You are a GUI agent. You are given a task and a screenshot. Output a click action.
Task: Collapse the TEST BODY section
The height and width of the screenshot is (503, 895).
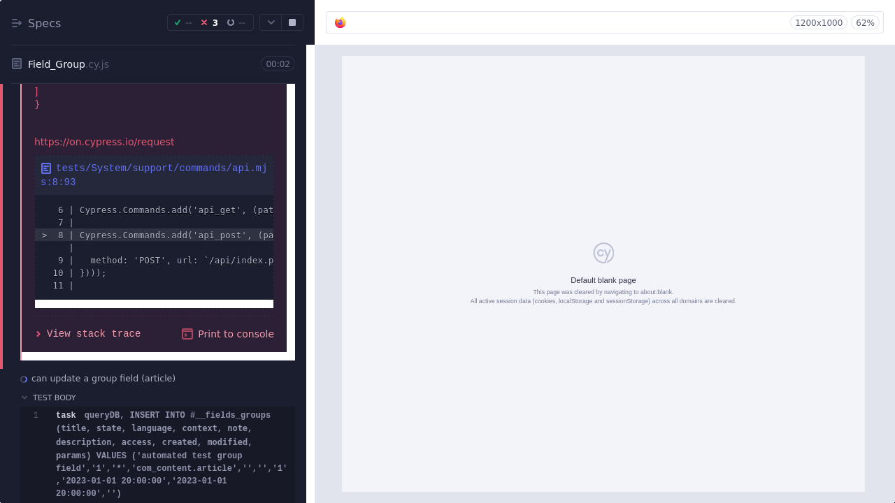pyautogui.click(x=48, y=398)
